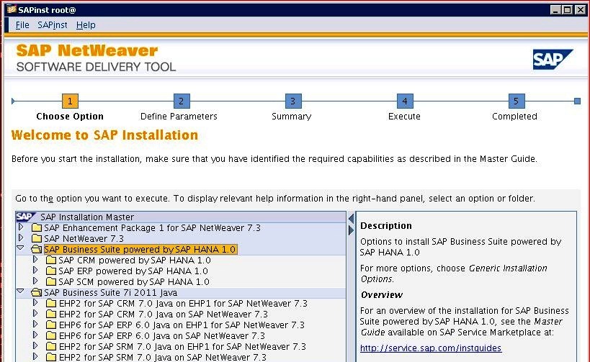Click folder icon of EHP2 SRM Java on EHP1

click(51, 346)
